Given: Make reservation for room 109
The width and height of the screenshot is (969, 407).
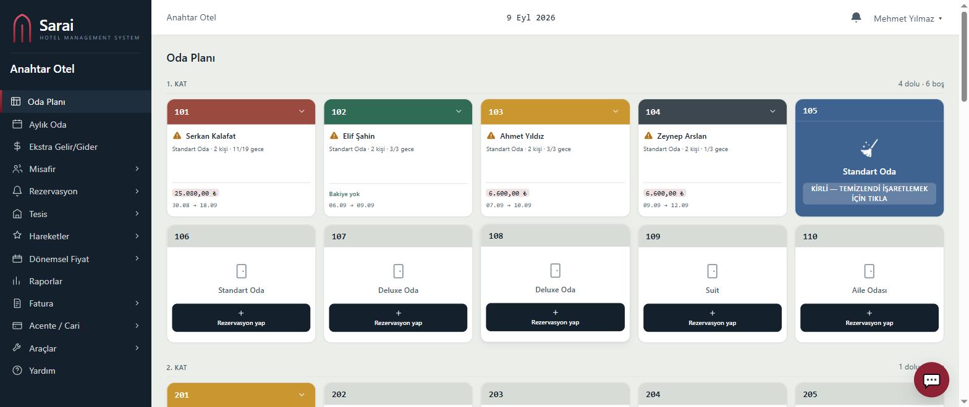Looking at the screenshot, I should pyautogui.click(x=712, y=318).
